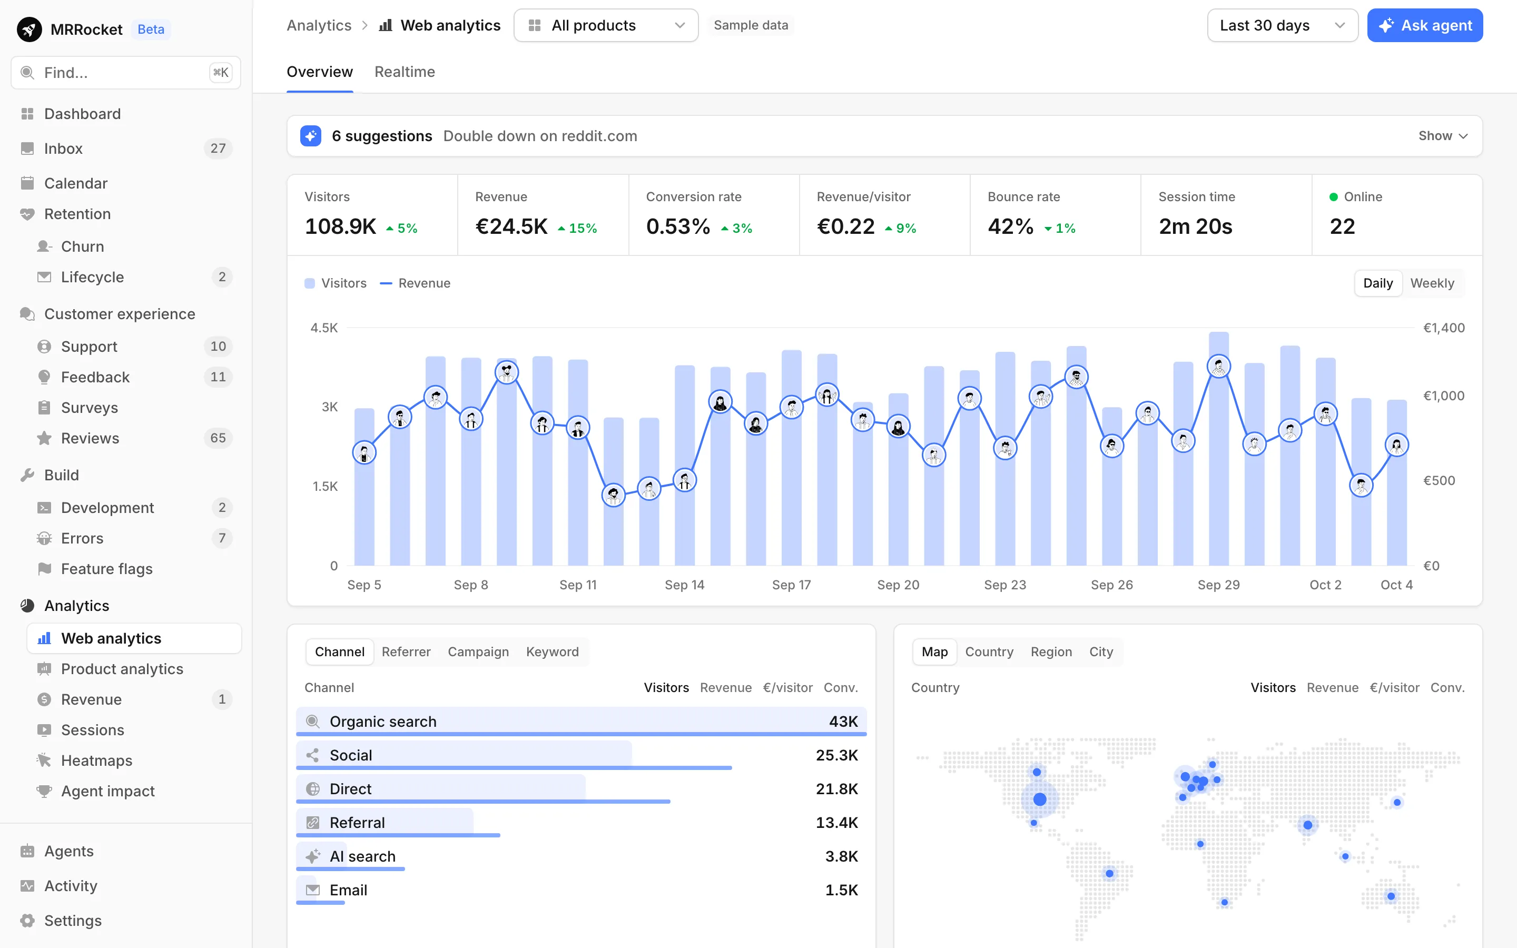
Task: Open the Last 30 days date range dropdown
Action: click(1282, 26)
